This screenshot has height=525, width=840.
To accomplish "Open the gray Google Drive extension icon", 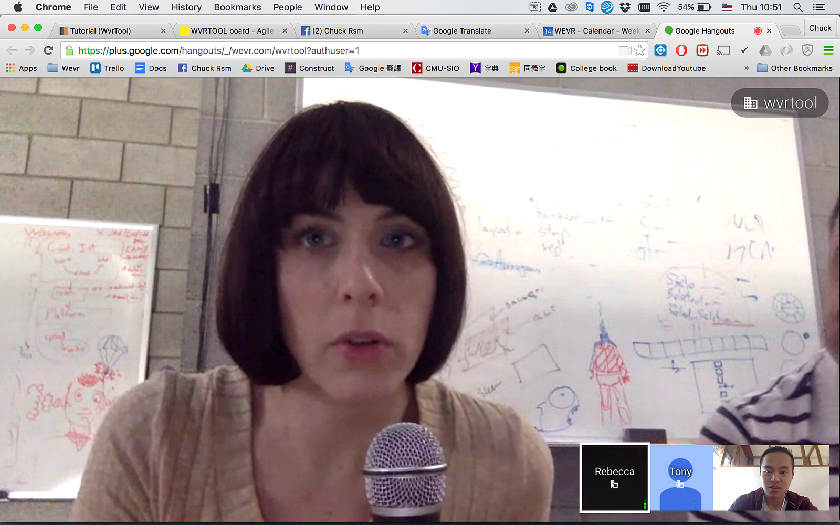I will coord(765,50).
